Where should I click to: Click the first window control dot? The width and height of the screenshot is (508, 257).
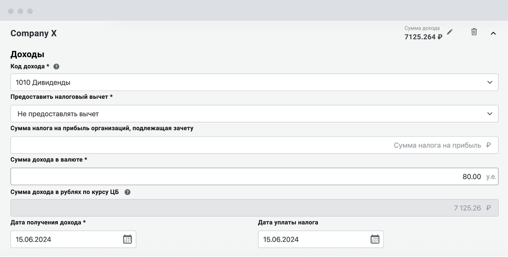(11, 11)
